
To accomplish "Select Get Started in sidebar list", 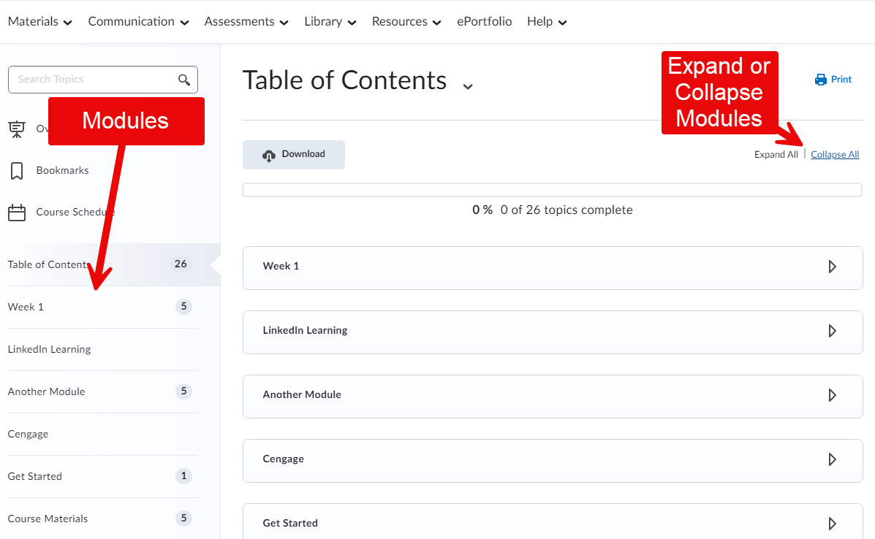I will (x=35, y=476).
